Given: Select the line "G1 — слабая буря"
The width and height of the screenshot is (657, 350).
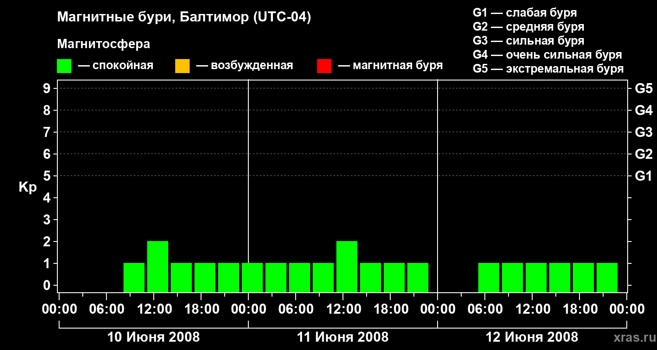Looking at the screenshot, I should pyautogui.click(x=525, y=13).
